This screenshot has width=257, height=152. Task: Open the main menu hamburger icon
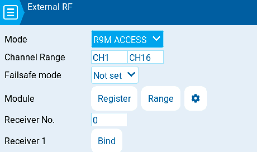(x=11, y=13)
